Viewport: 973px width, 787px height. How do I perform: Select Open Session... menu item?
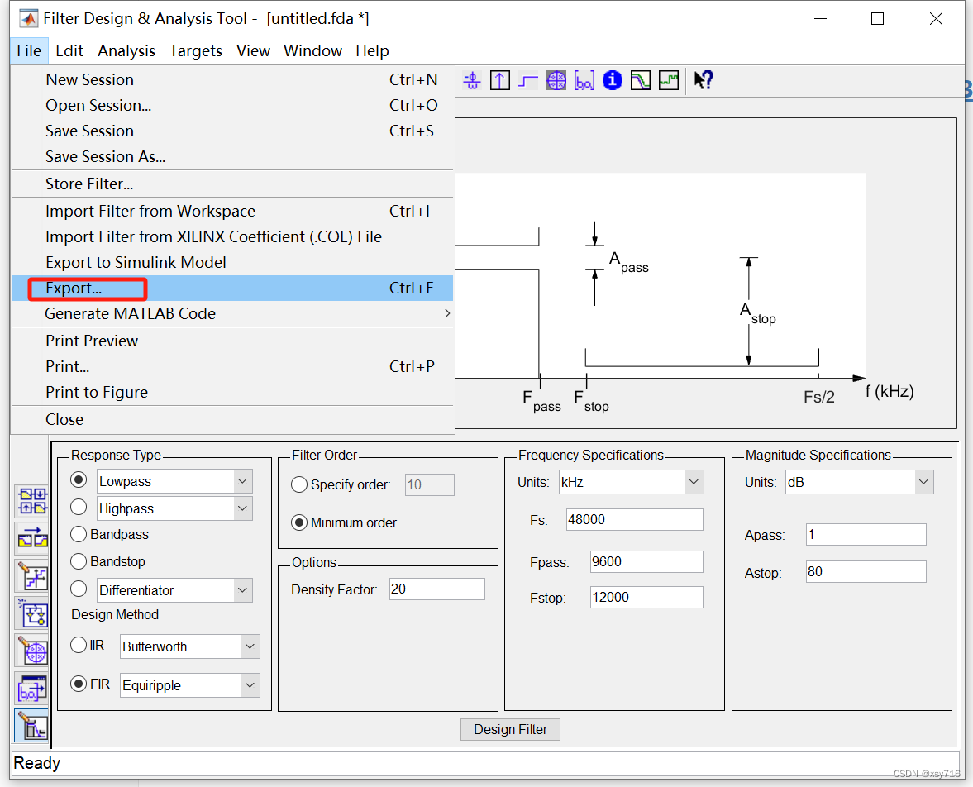click(x=232, y=106)
